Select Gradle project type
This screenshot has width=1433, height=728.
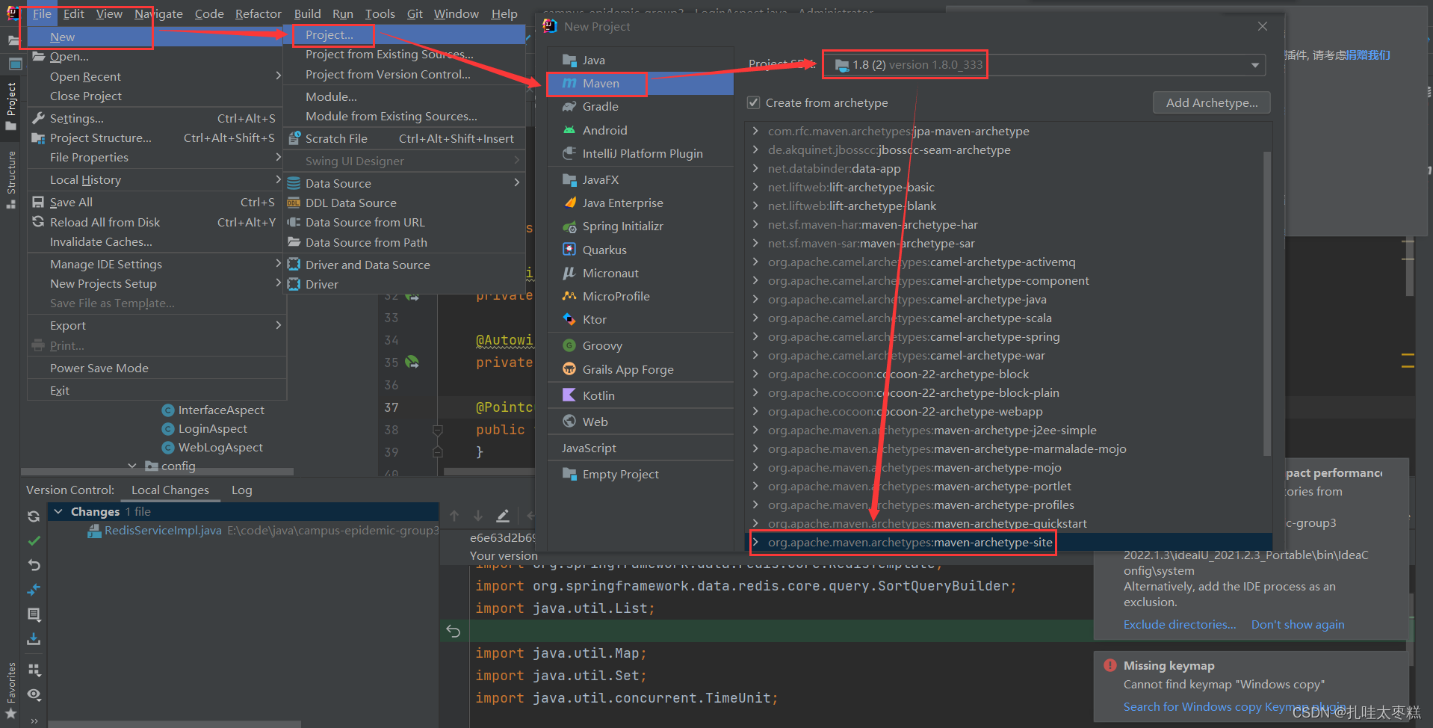[640, 107]
